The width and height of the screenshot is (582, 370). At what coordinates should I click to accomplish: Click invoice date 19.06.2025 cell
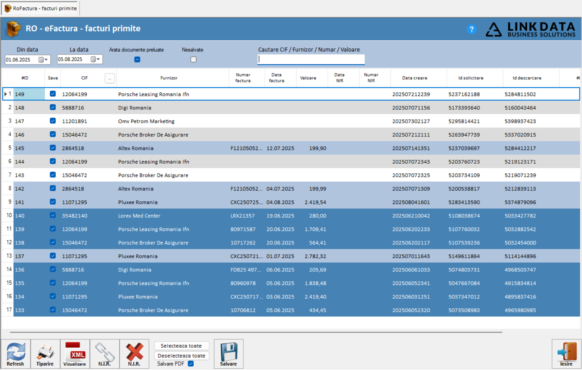tap(280, 216)
